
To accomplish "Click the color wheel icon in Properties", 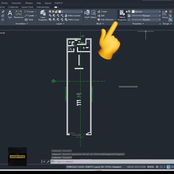I will tap(129, 12).
